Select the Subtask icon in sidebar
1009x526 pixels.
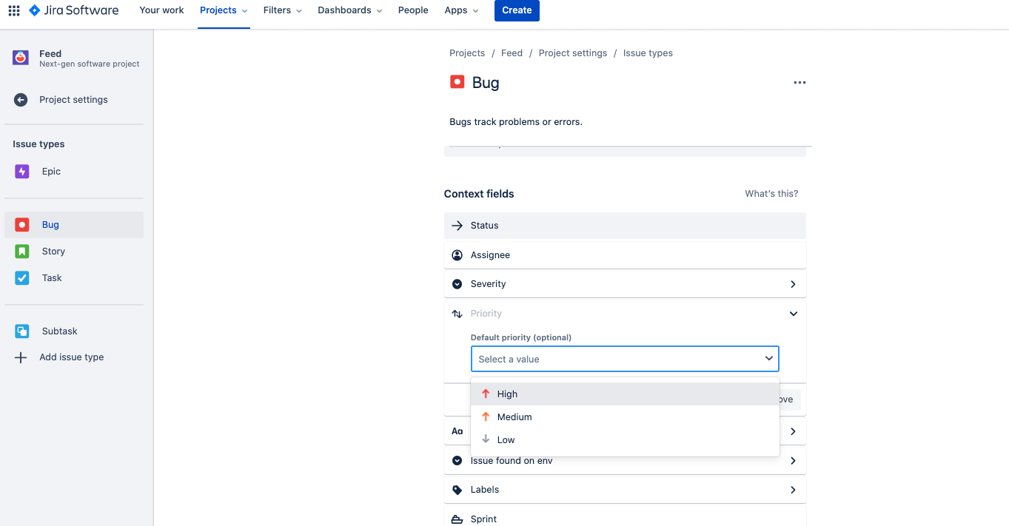[x=22, y=331]
